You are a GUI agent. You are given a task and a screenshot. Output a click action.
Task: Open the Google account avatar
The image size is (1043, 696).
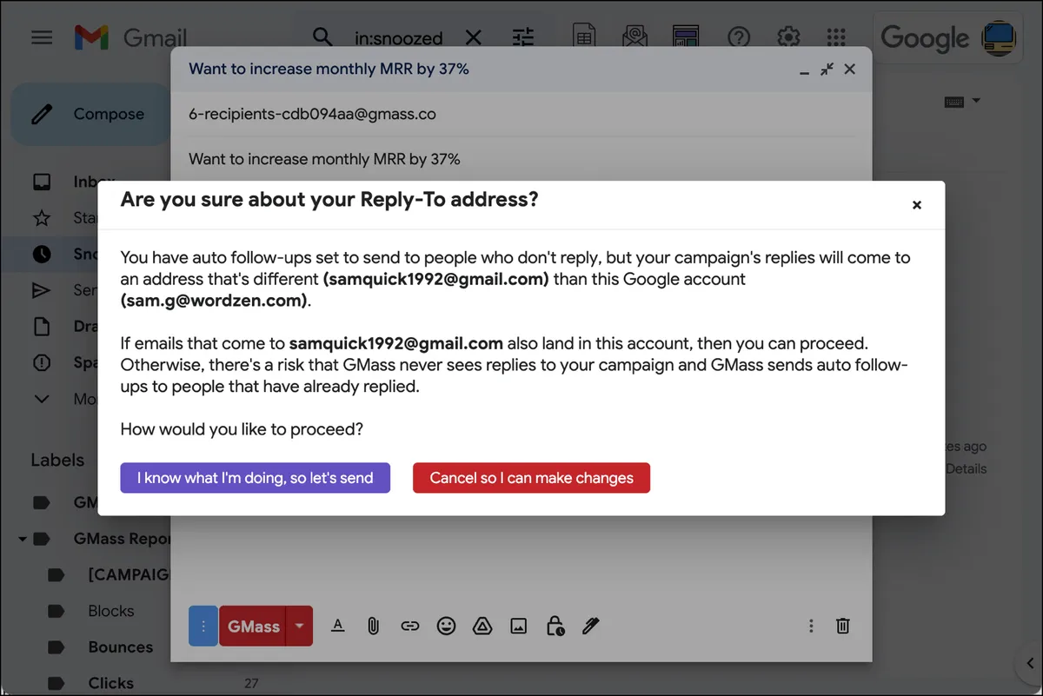[x=999, y=37]
